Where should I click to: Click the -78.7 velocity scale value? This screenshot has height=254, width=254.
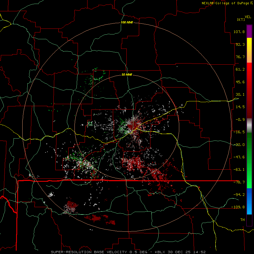(x=239, y=182)
